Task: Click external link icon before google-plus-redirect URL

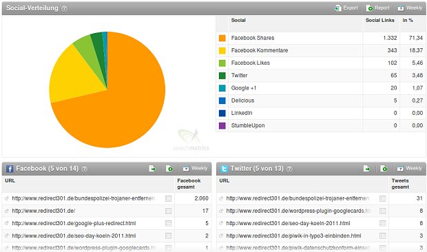Action: point(7,224)
